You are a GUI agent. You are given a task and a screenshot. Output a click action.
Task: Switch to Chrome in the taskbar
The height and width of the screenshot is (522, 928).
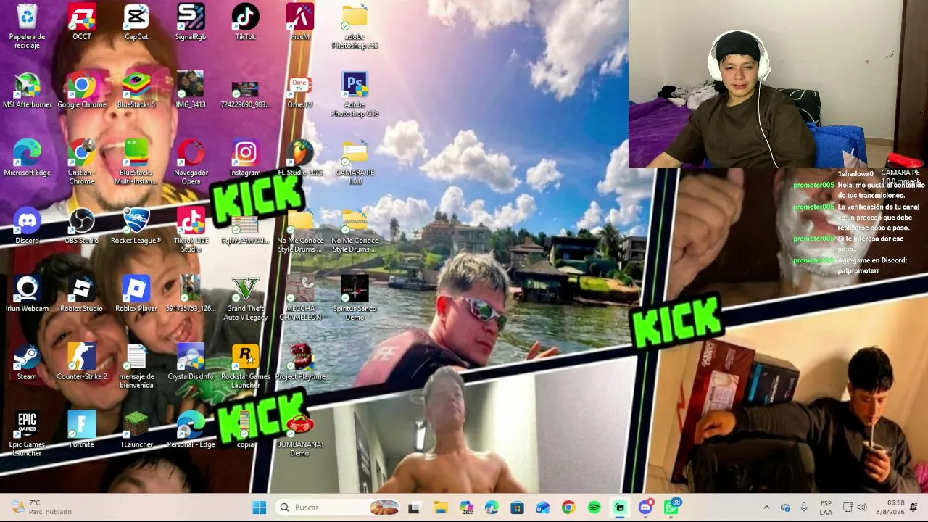[x=568, y=507]
